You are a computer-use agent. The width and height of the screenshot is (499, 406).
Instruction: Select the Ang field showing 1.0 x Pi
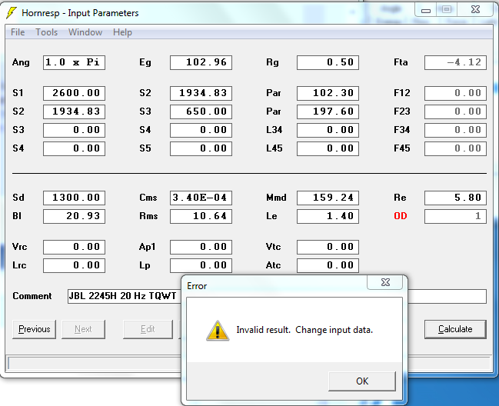[x=74, y=62]
